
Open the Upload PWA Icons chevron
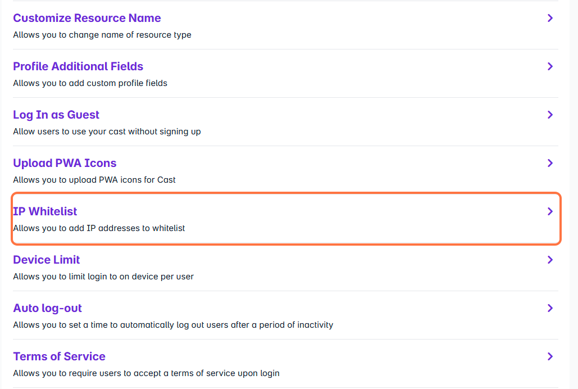point(550,163)
